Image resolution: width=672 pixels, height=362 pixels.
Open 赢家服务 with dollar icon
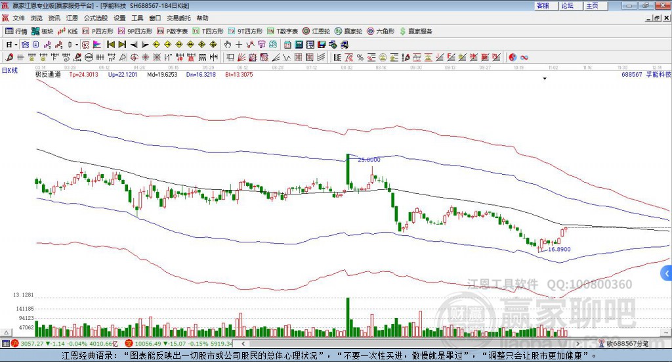point(415,32)
